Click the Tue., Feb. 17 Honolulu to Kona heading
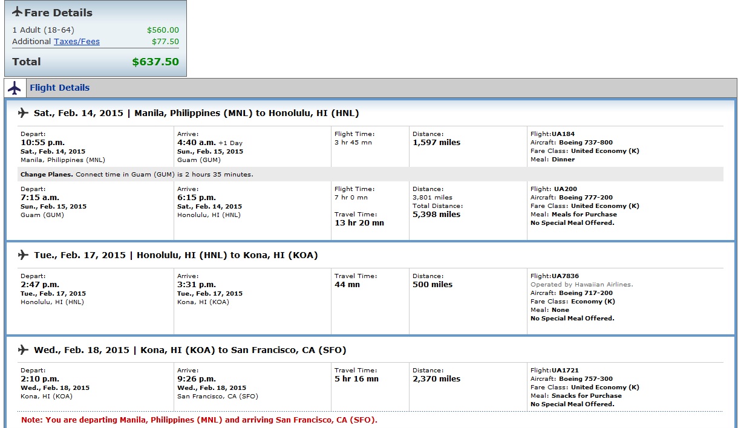The height and width of the screenshot is (428, 738). point(176,255)
